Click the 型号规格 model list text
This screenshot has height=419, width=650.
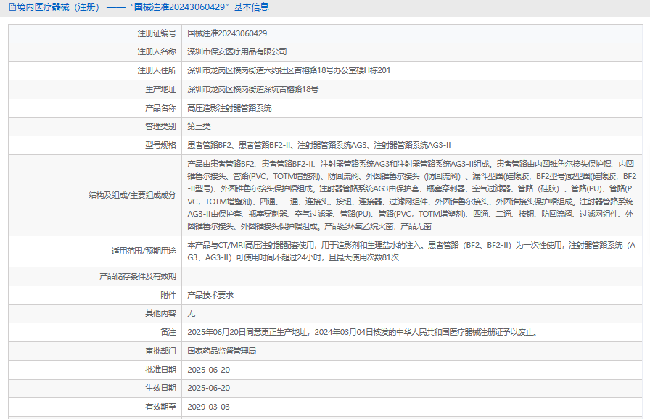[x=319, y=146]
